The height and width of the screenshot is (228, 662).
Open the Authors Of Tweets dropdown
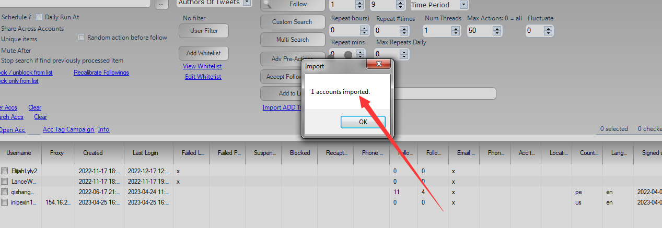pos(247,3)
